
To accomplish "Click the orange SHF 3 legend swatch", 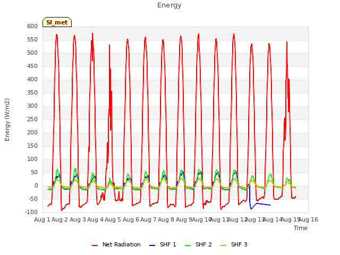I will pos(223,245).
